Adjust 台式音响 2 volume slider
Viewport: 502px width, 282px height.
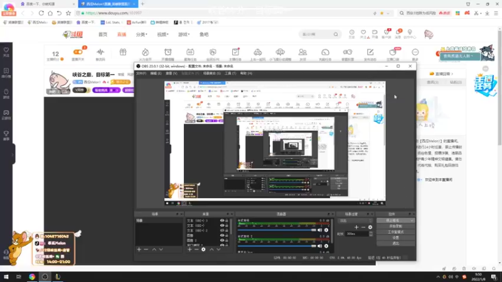(x=277, y=246)
